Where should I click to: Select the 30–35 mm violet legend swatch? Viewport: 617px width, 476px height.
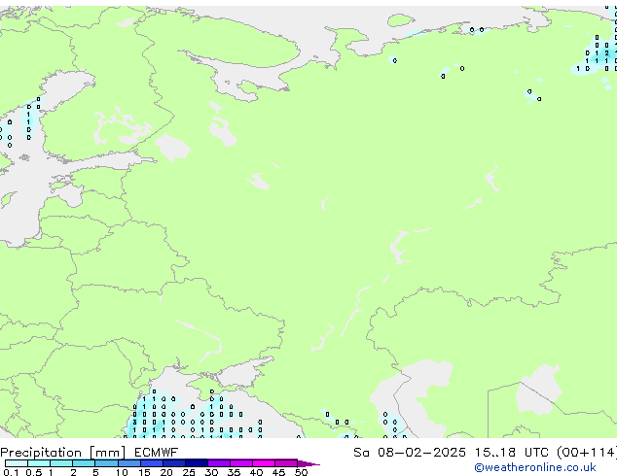click(218, 463)
